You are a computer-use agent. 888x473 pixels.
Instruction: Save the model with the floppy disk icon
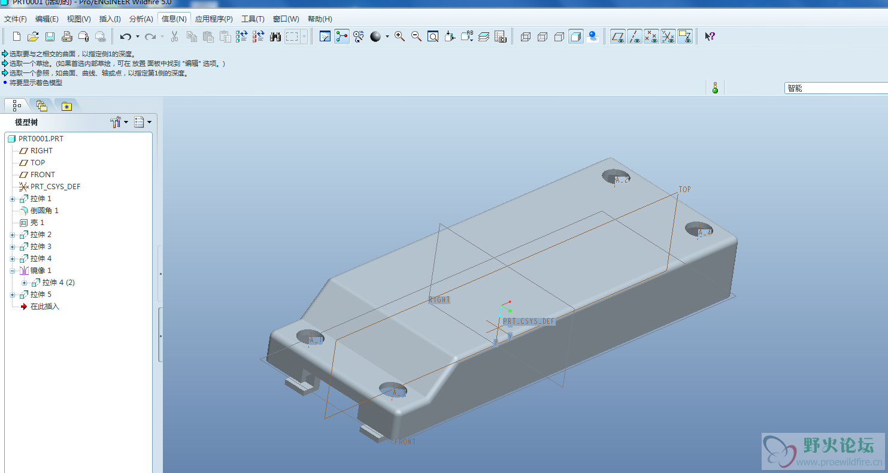pyautogui.click(x=50, y=37)
